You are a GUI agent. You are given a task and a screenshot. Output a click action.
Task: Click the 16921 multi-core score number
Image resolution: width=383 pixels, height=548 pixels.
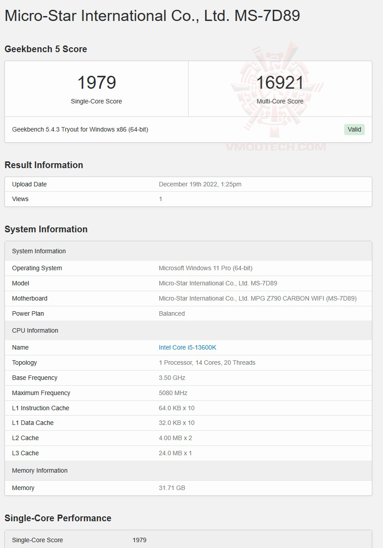280,82
